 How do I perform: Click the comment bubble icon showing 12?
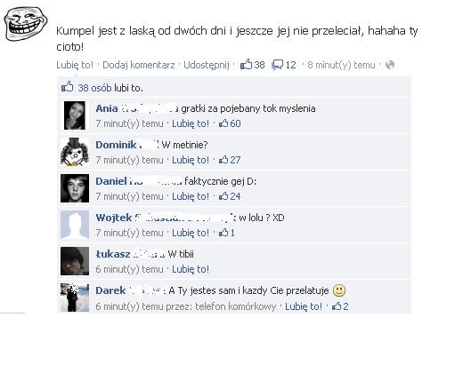coord(278,65)
